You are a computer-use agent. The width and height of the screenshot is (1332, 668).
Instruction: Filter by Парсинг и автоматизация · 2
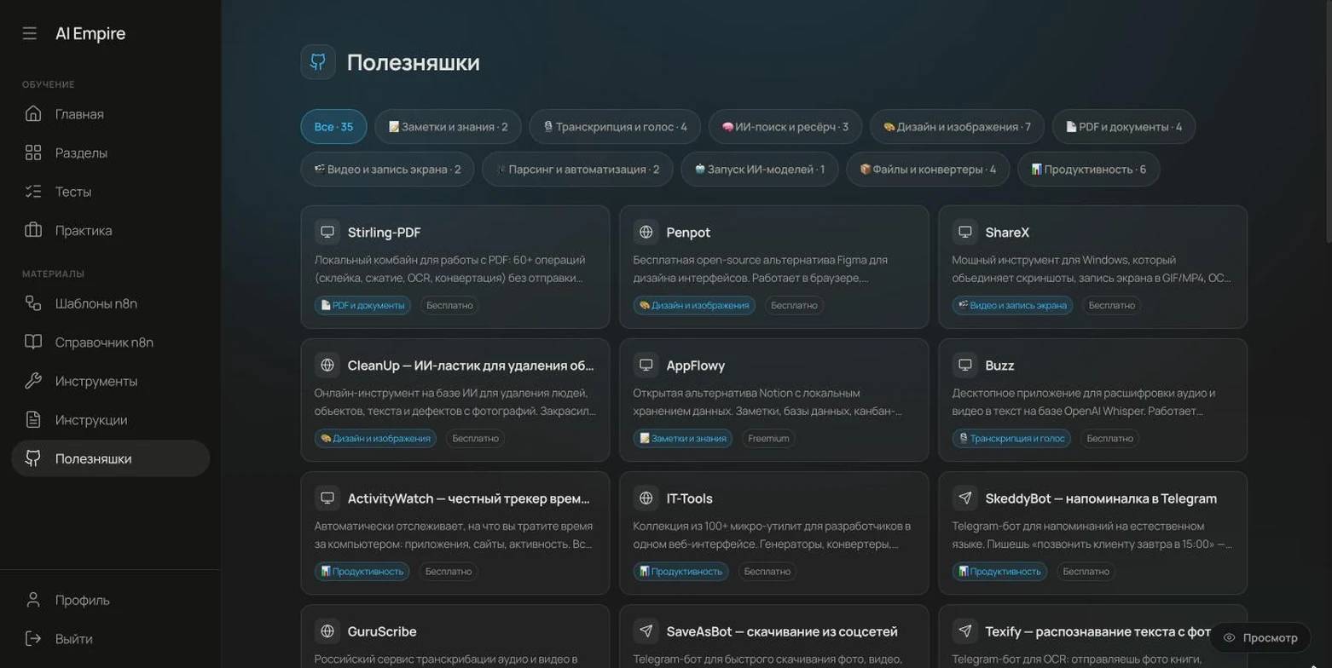577,170
